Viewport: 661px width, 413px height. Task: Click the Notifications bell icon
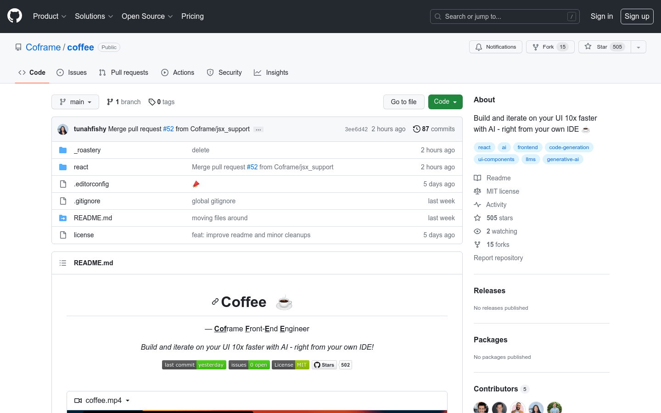[x=479, y=47]
